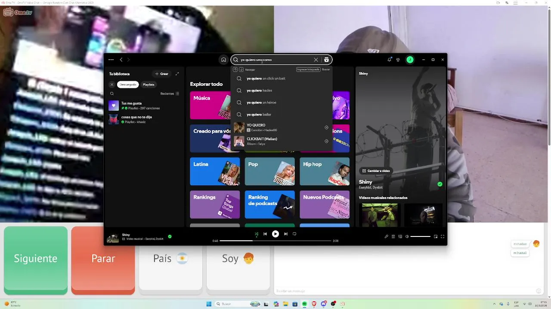Click the Buscar hint in search dropdown

click(x=326, y=70)
